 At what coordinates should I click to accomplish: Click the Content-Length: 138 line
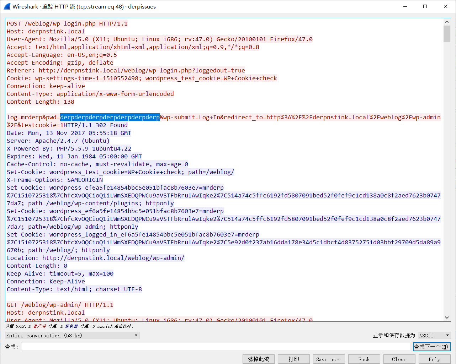click(41, 102)
